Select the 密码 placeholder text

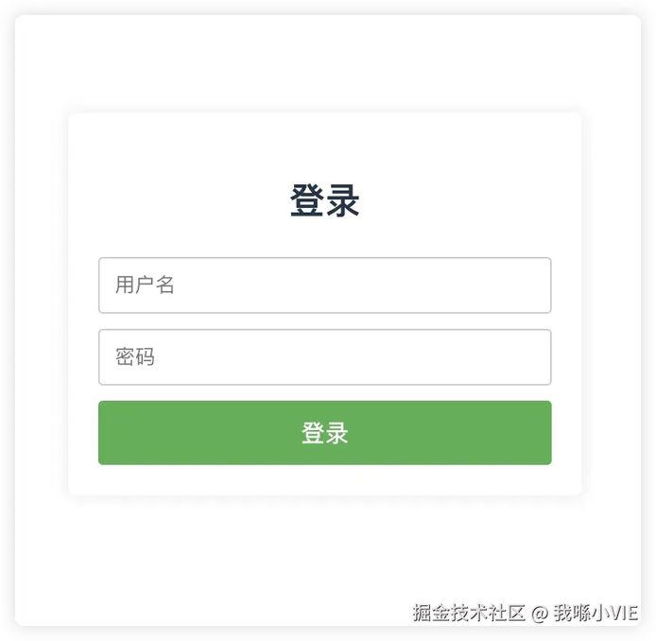coord(135,357)
